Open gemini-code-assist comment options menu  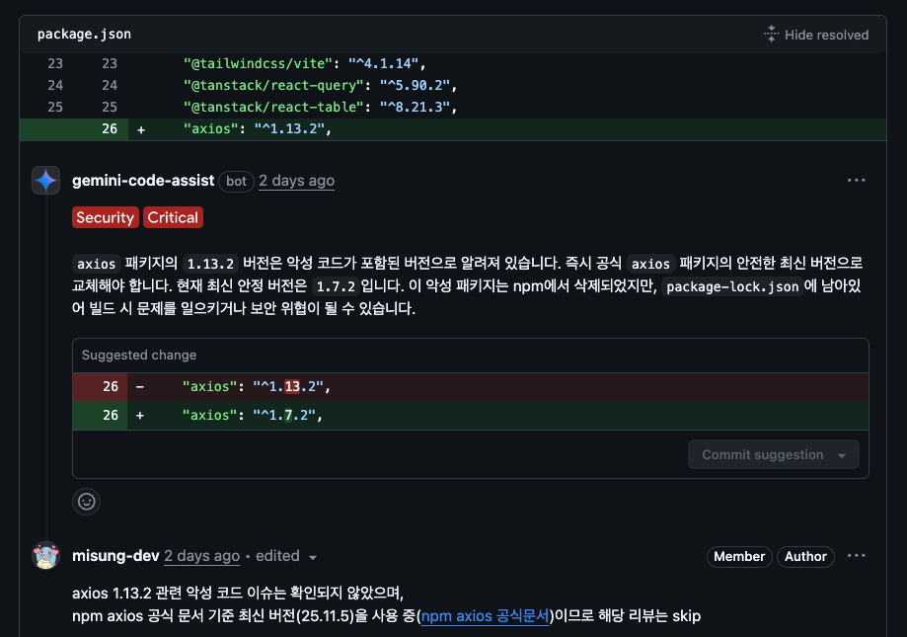click(856, 181)
